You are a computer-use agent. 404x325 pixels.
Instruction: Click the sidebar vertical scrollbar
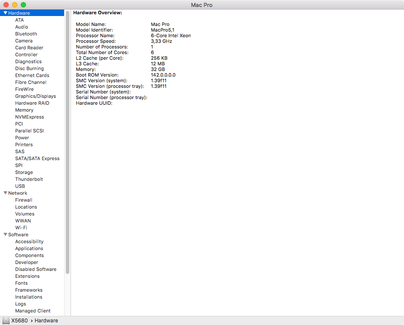(x=68, y=142)
